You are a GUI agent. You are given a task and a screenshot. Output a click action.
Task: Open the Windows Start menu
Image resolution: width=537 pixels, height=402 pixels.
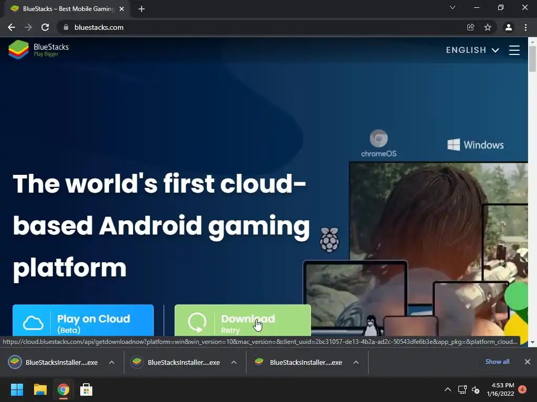click(17, 389)
